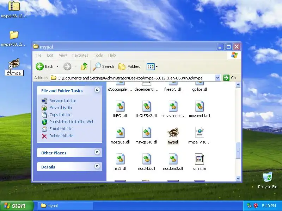The height and width of the screenshot is (211, 282).
Task: Select the mozavcodec DLL file
Action: coord(173,106)
